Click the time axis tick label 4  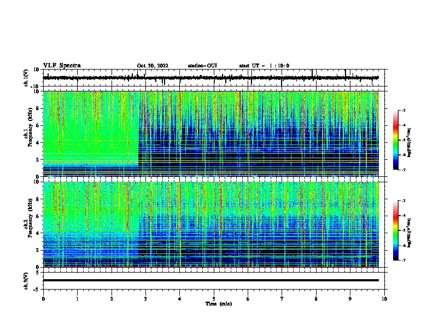tap(180, 299)
